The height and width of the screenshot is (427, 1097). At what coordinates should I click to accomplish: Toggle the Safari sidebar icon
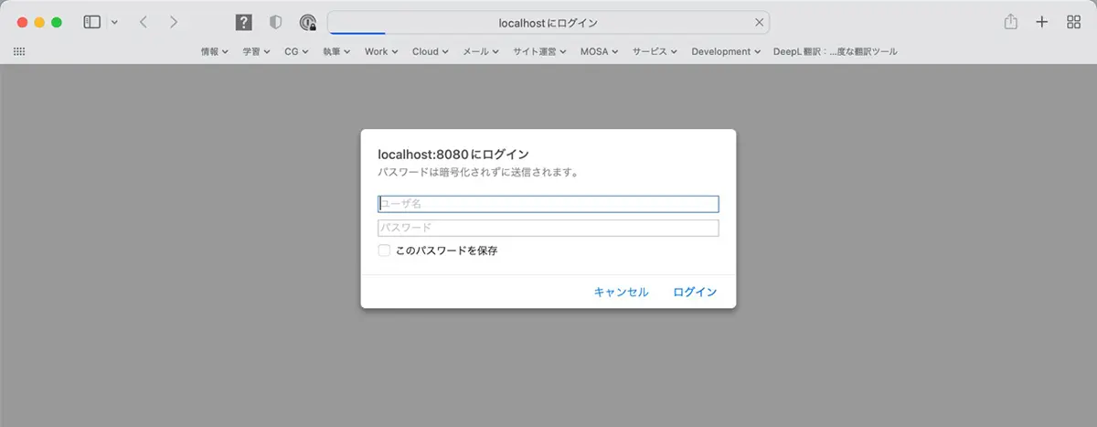(x=91, y=22)
